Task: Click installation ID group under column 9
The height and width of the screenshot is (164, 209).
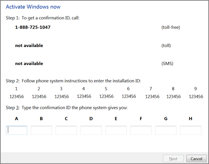Action: (x=196, y=97)
